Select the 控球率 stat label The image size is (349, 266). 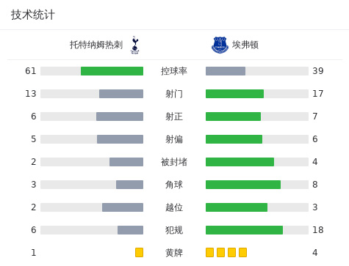[174, 71]
